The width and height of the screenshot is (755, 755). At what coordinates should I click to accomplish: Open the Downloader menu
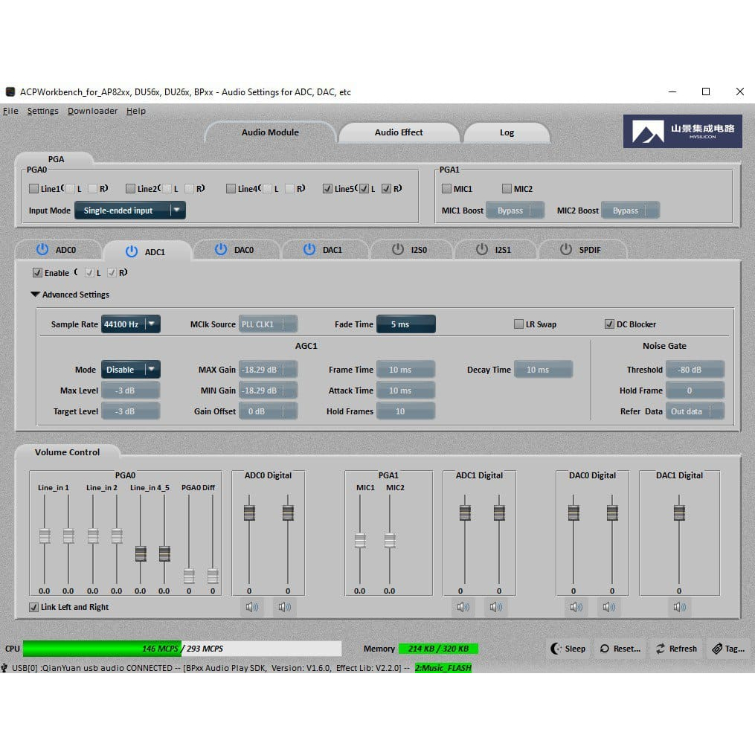[92, 111]
